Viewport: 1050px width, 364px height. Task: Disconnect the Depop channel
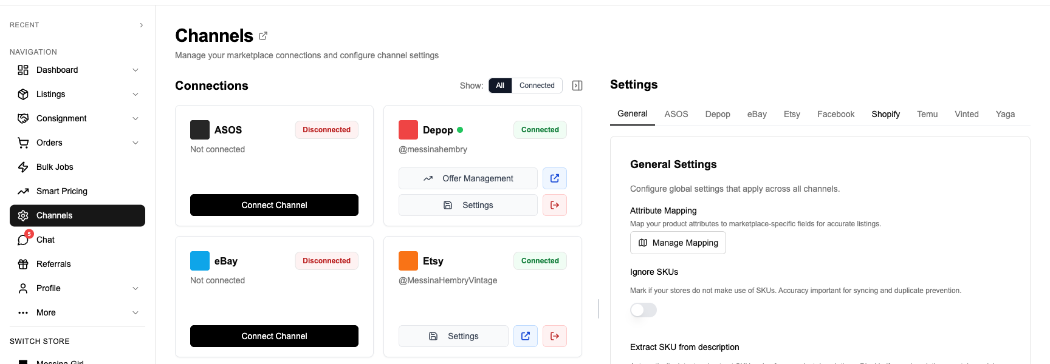pos(554,205)
